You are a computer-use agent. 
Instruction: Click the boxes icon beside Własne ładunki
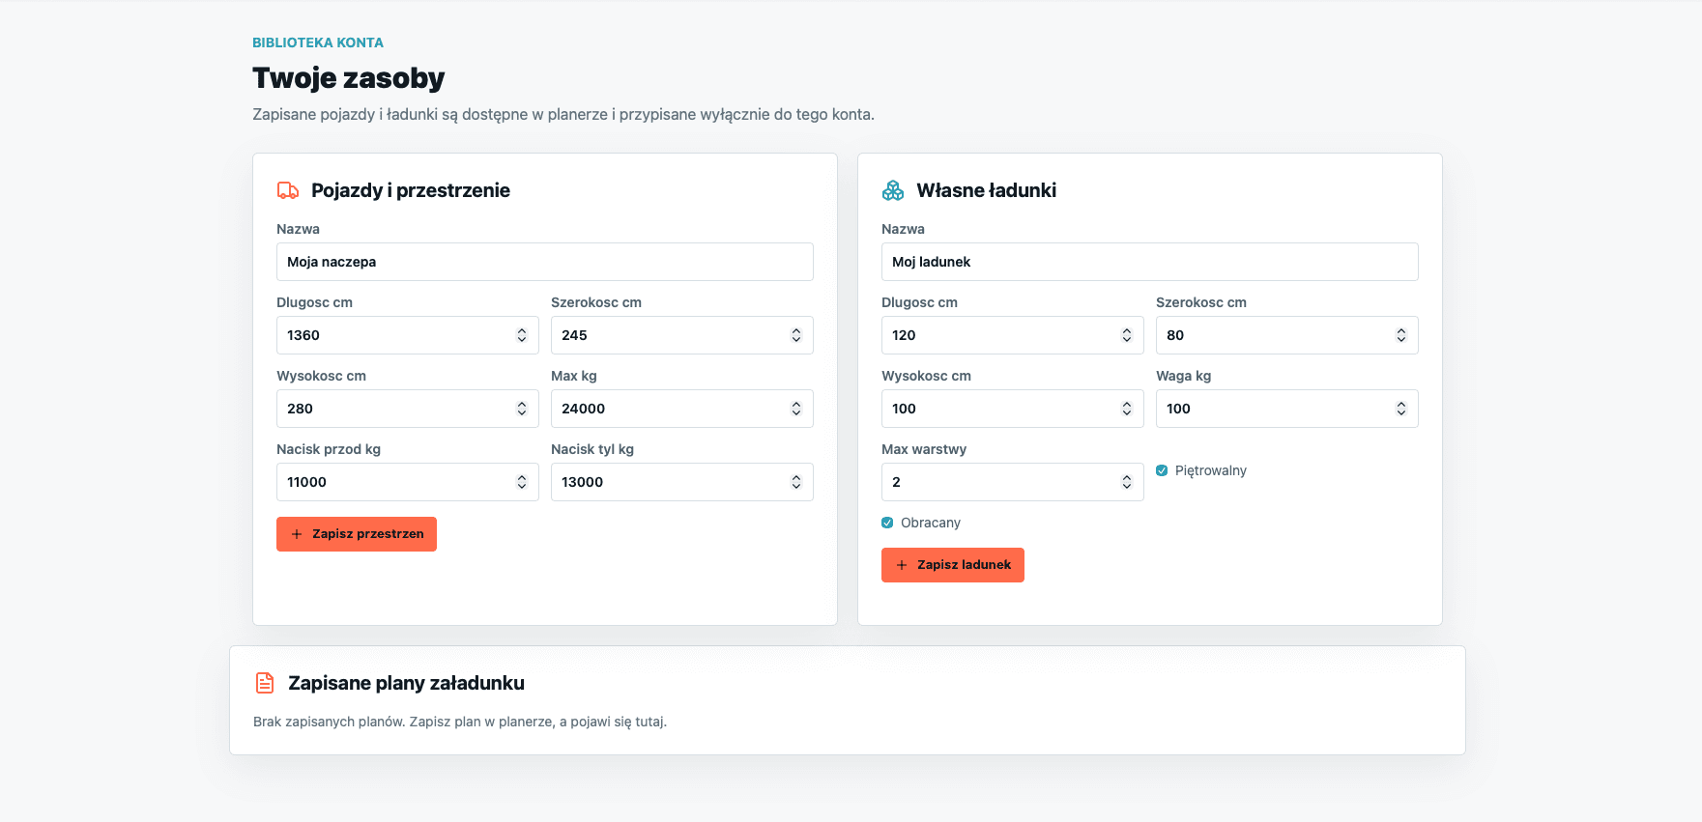893,190
